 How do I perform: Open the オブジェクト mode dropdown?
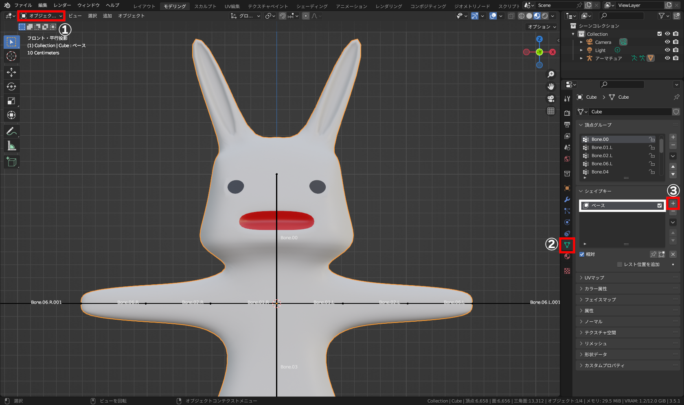(x=42, y=16)
